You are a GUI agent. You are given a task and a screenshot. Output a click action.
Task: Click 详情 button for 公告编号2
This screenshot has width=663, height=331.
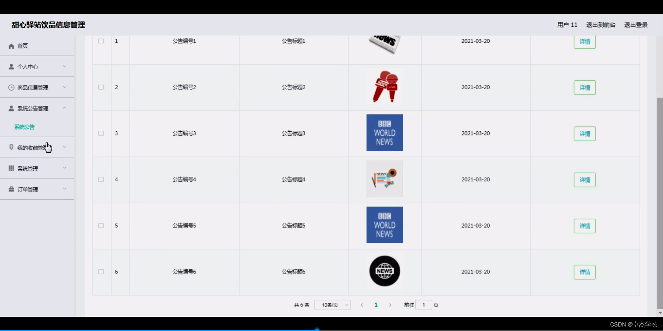(x=585, y=87)
